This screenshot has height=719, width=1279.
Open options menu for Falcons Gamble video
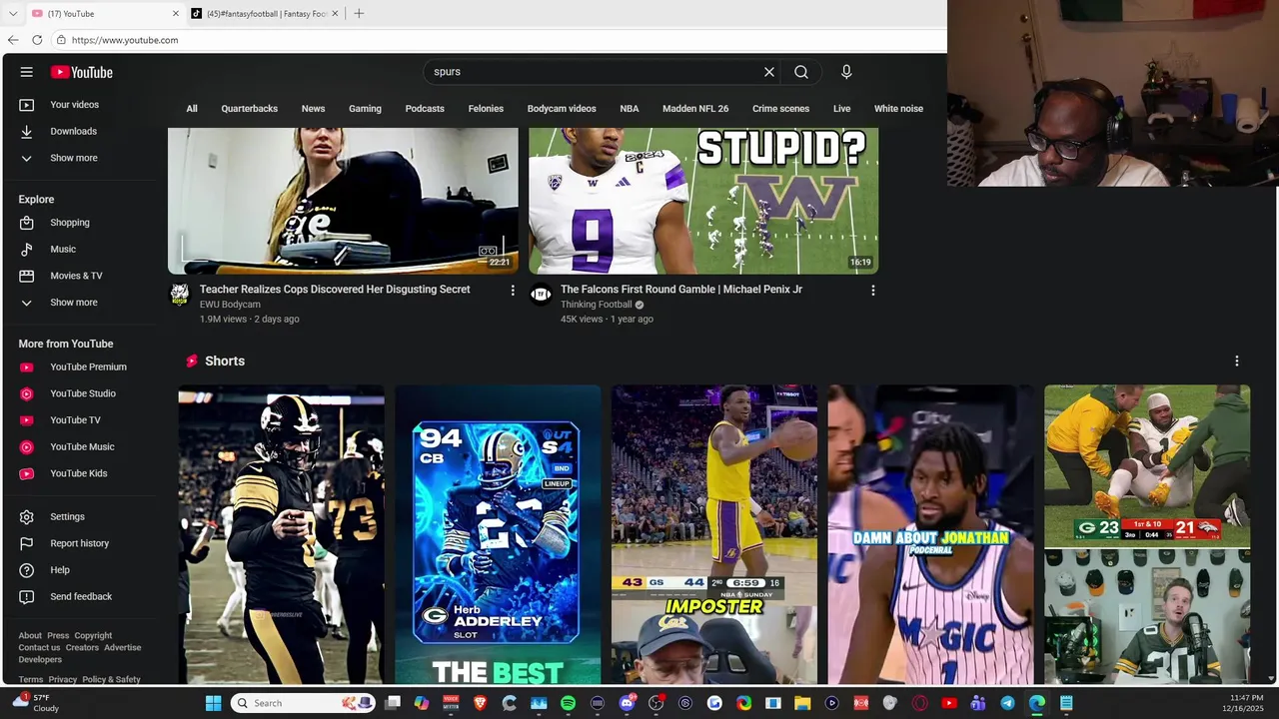[x=873, y=291]
